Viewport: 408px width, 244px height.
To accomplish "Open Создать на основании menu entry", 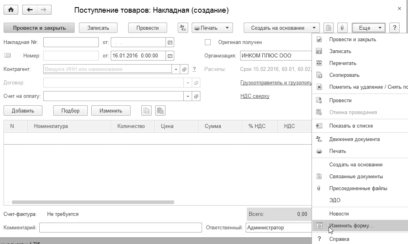I will (360, 164).
